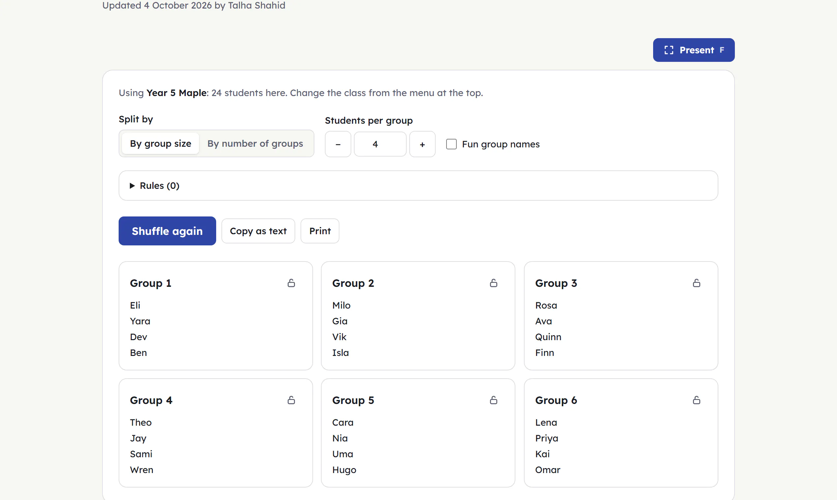Lock Group 3 with its padlock icon
Screen dimensions: 837x500
click(696, 283)
